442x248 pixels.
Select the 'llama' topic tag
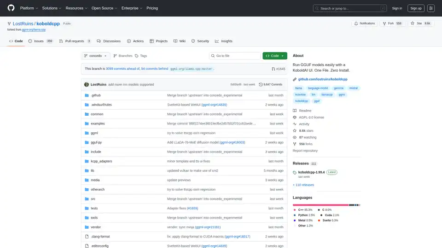pos(298,88)
